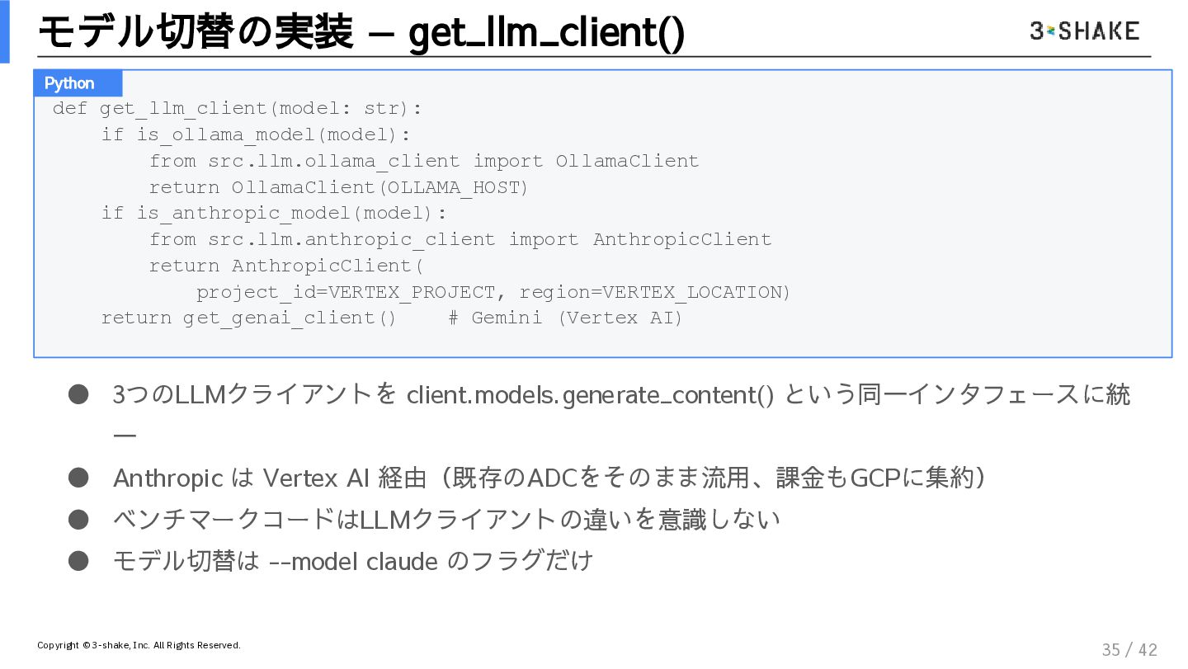Click the 3-SHAKE logo
This screenshot has height=669, width=1188.
click(x=1084, y=31)
